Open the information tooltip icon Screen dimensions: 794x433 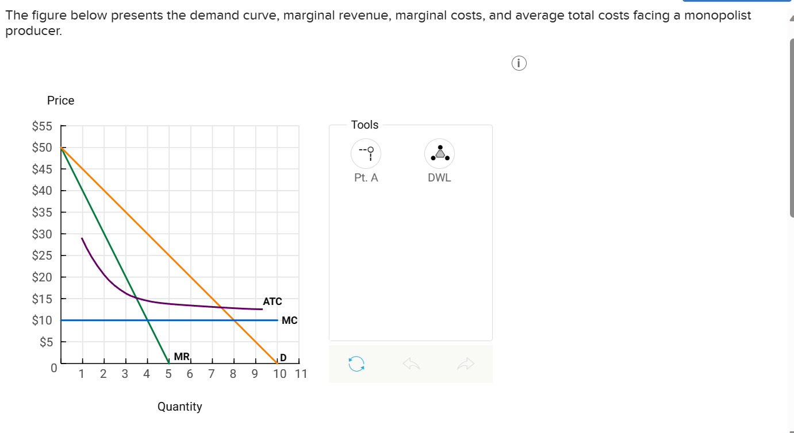coord(518,63)
